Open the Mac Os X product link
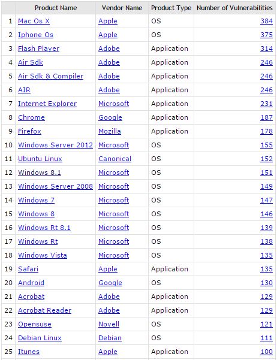 pyautogui.click(x=34, y=21)
